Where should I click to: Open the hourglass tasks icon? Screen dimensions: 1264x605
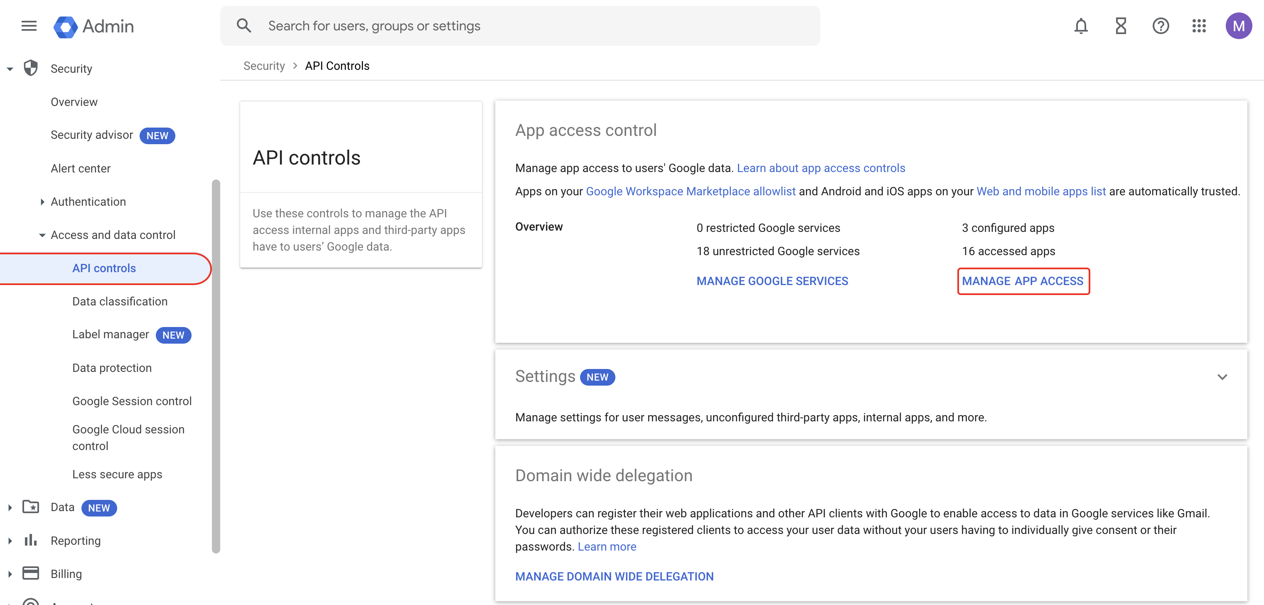tap(1120, 26)
